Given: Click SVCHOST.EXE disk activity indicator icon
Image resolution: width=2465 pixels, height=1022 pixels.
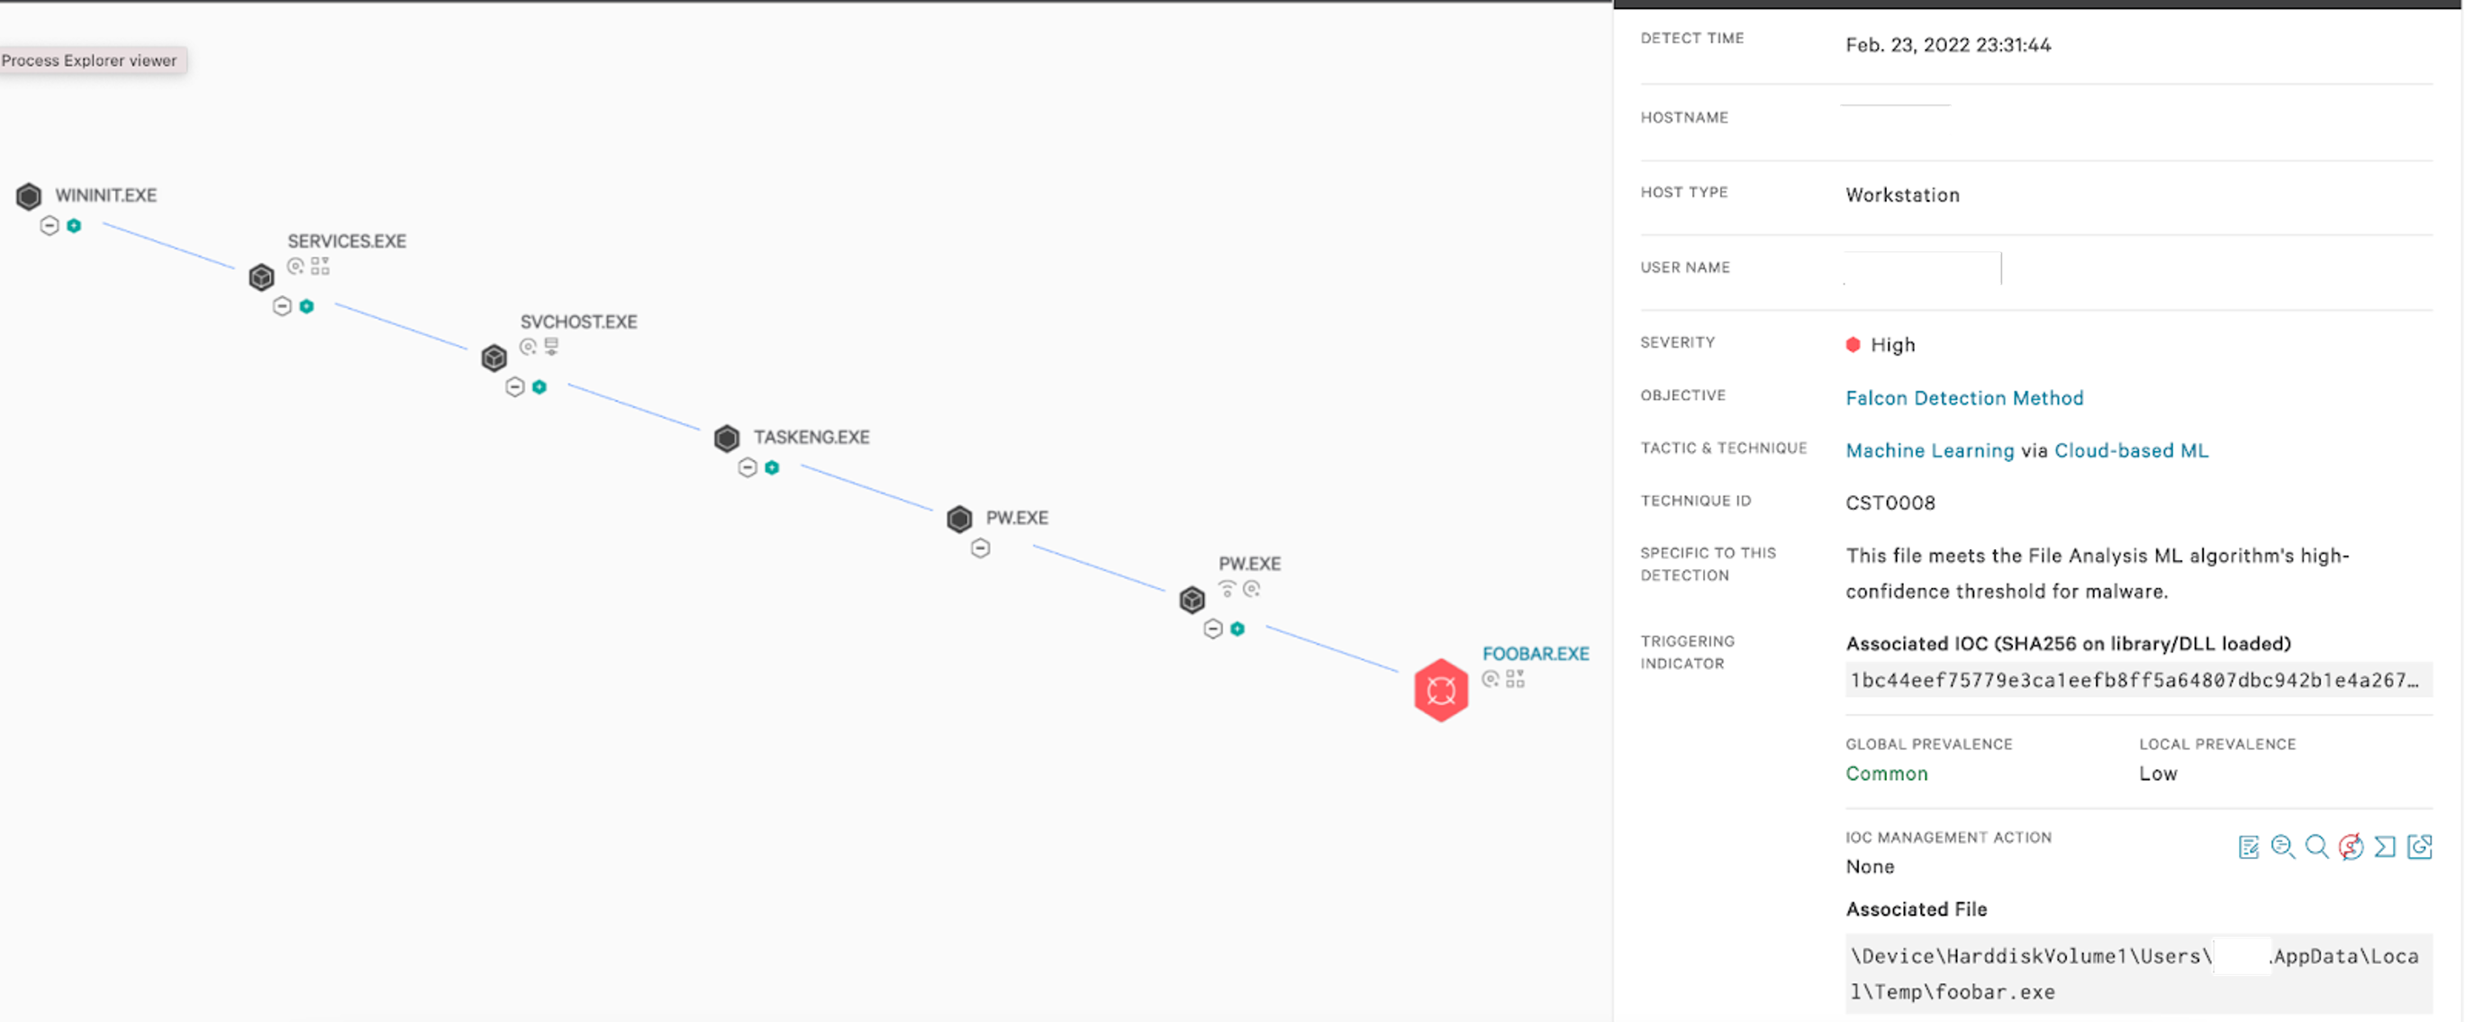Looking at the screenshot, I should coord(528,347).
